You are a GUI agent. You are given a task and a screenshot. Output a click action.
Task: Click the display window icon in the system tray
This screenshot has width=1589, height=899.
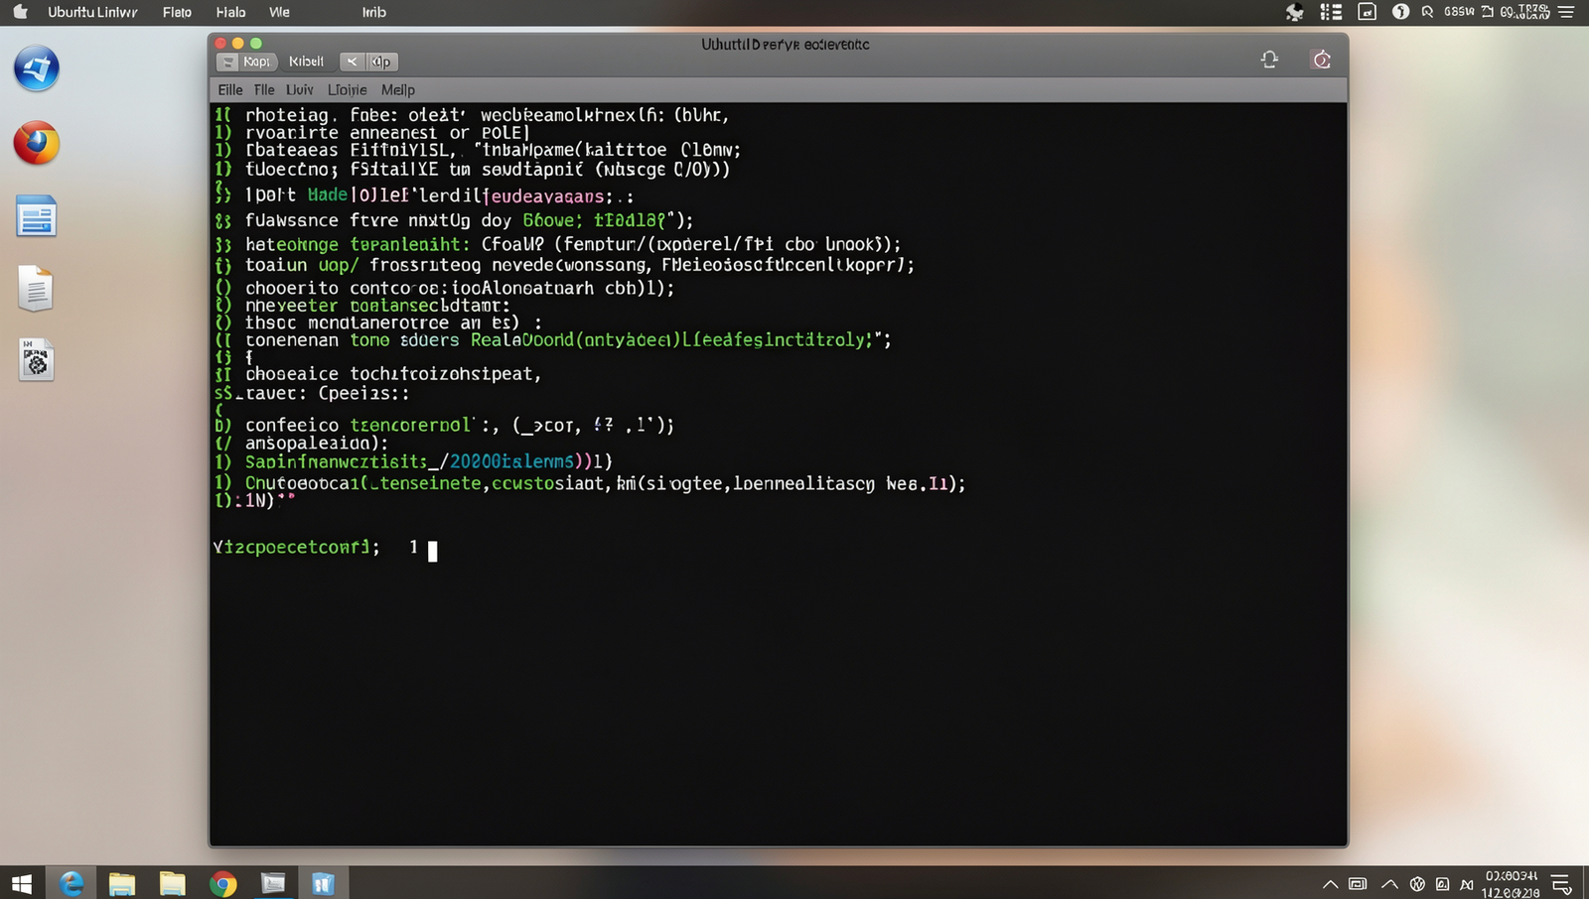(x=1358, y=884)
